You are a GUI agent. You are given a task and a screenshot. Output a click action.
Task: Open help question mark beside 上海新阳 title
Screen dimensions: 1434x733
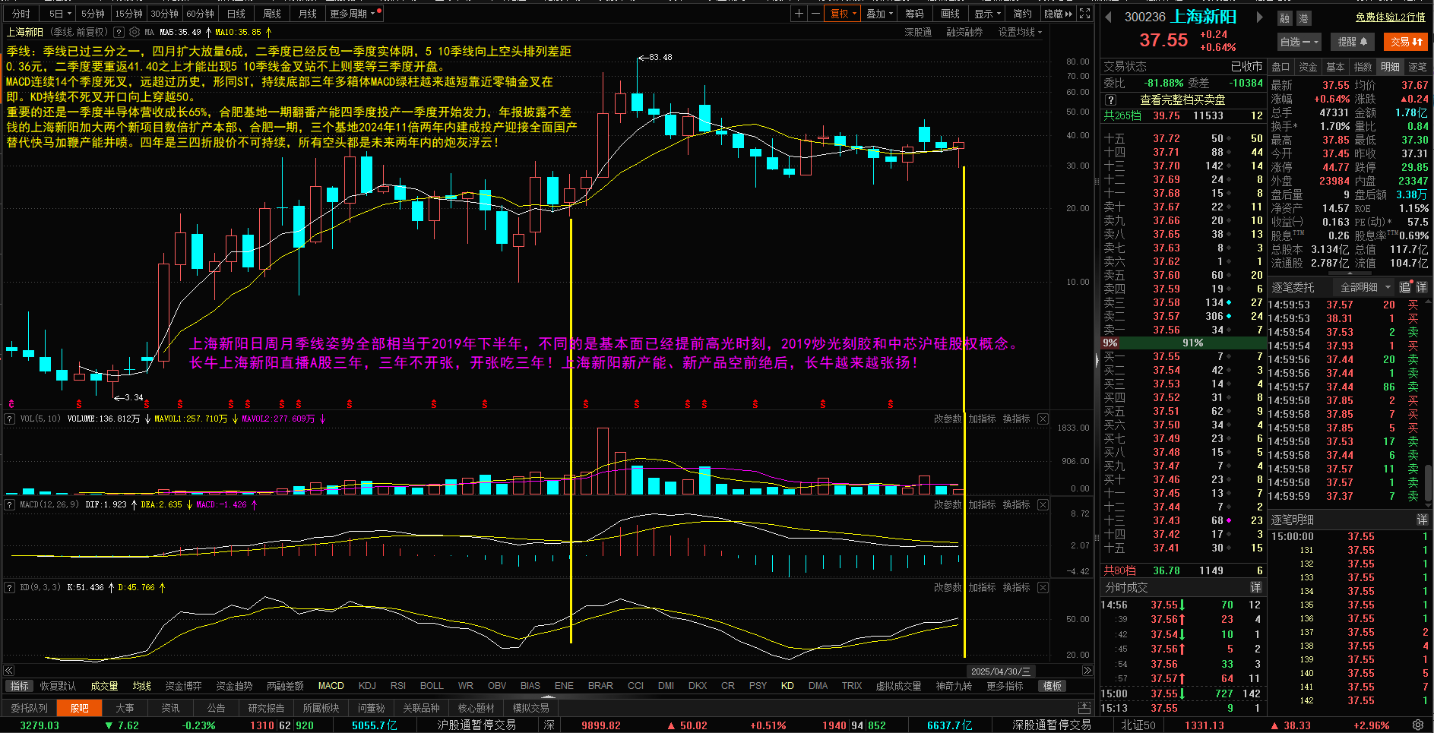119,32
